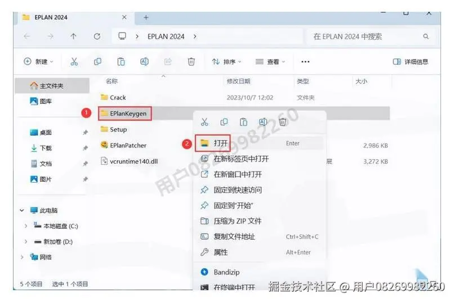The width and height of the screenshot is (454, 302).
Task: Choose 压缩为 ZIP 文件
Action: click(259, 221)
